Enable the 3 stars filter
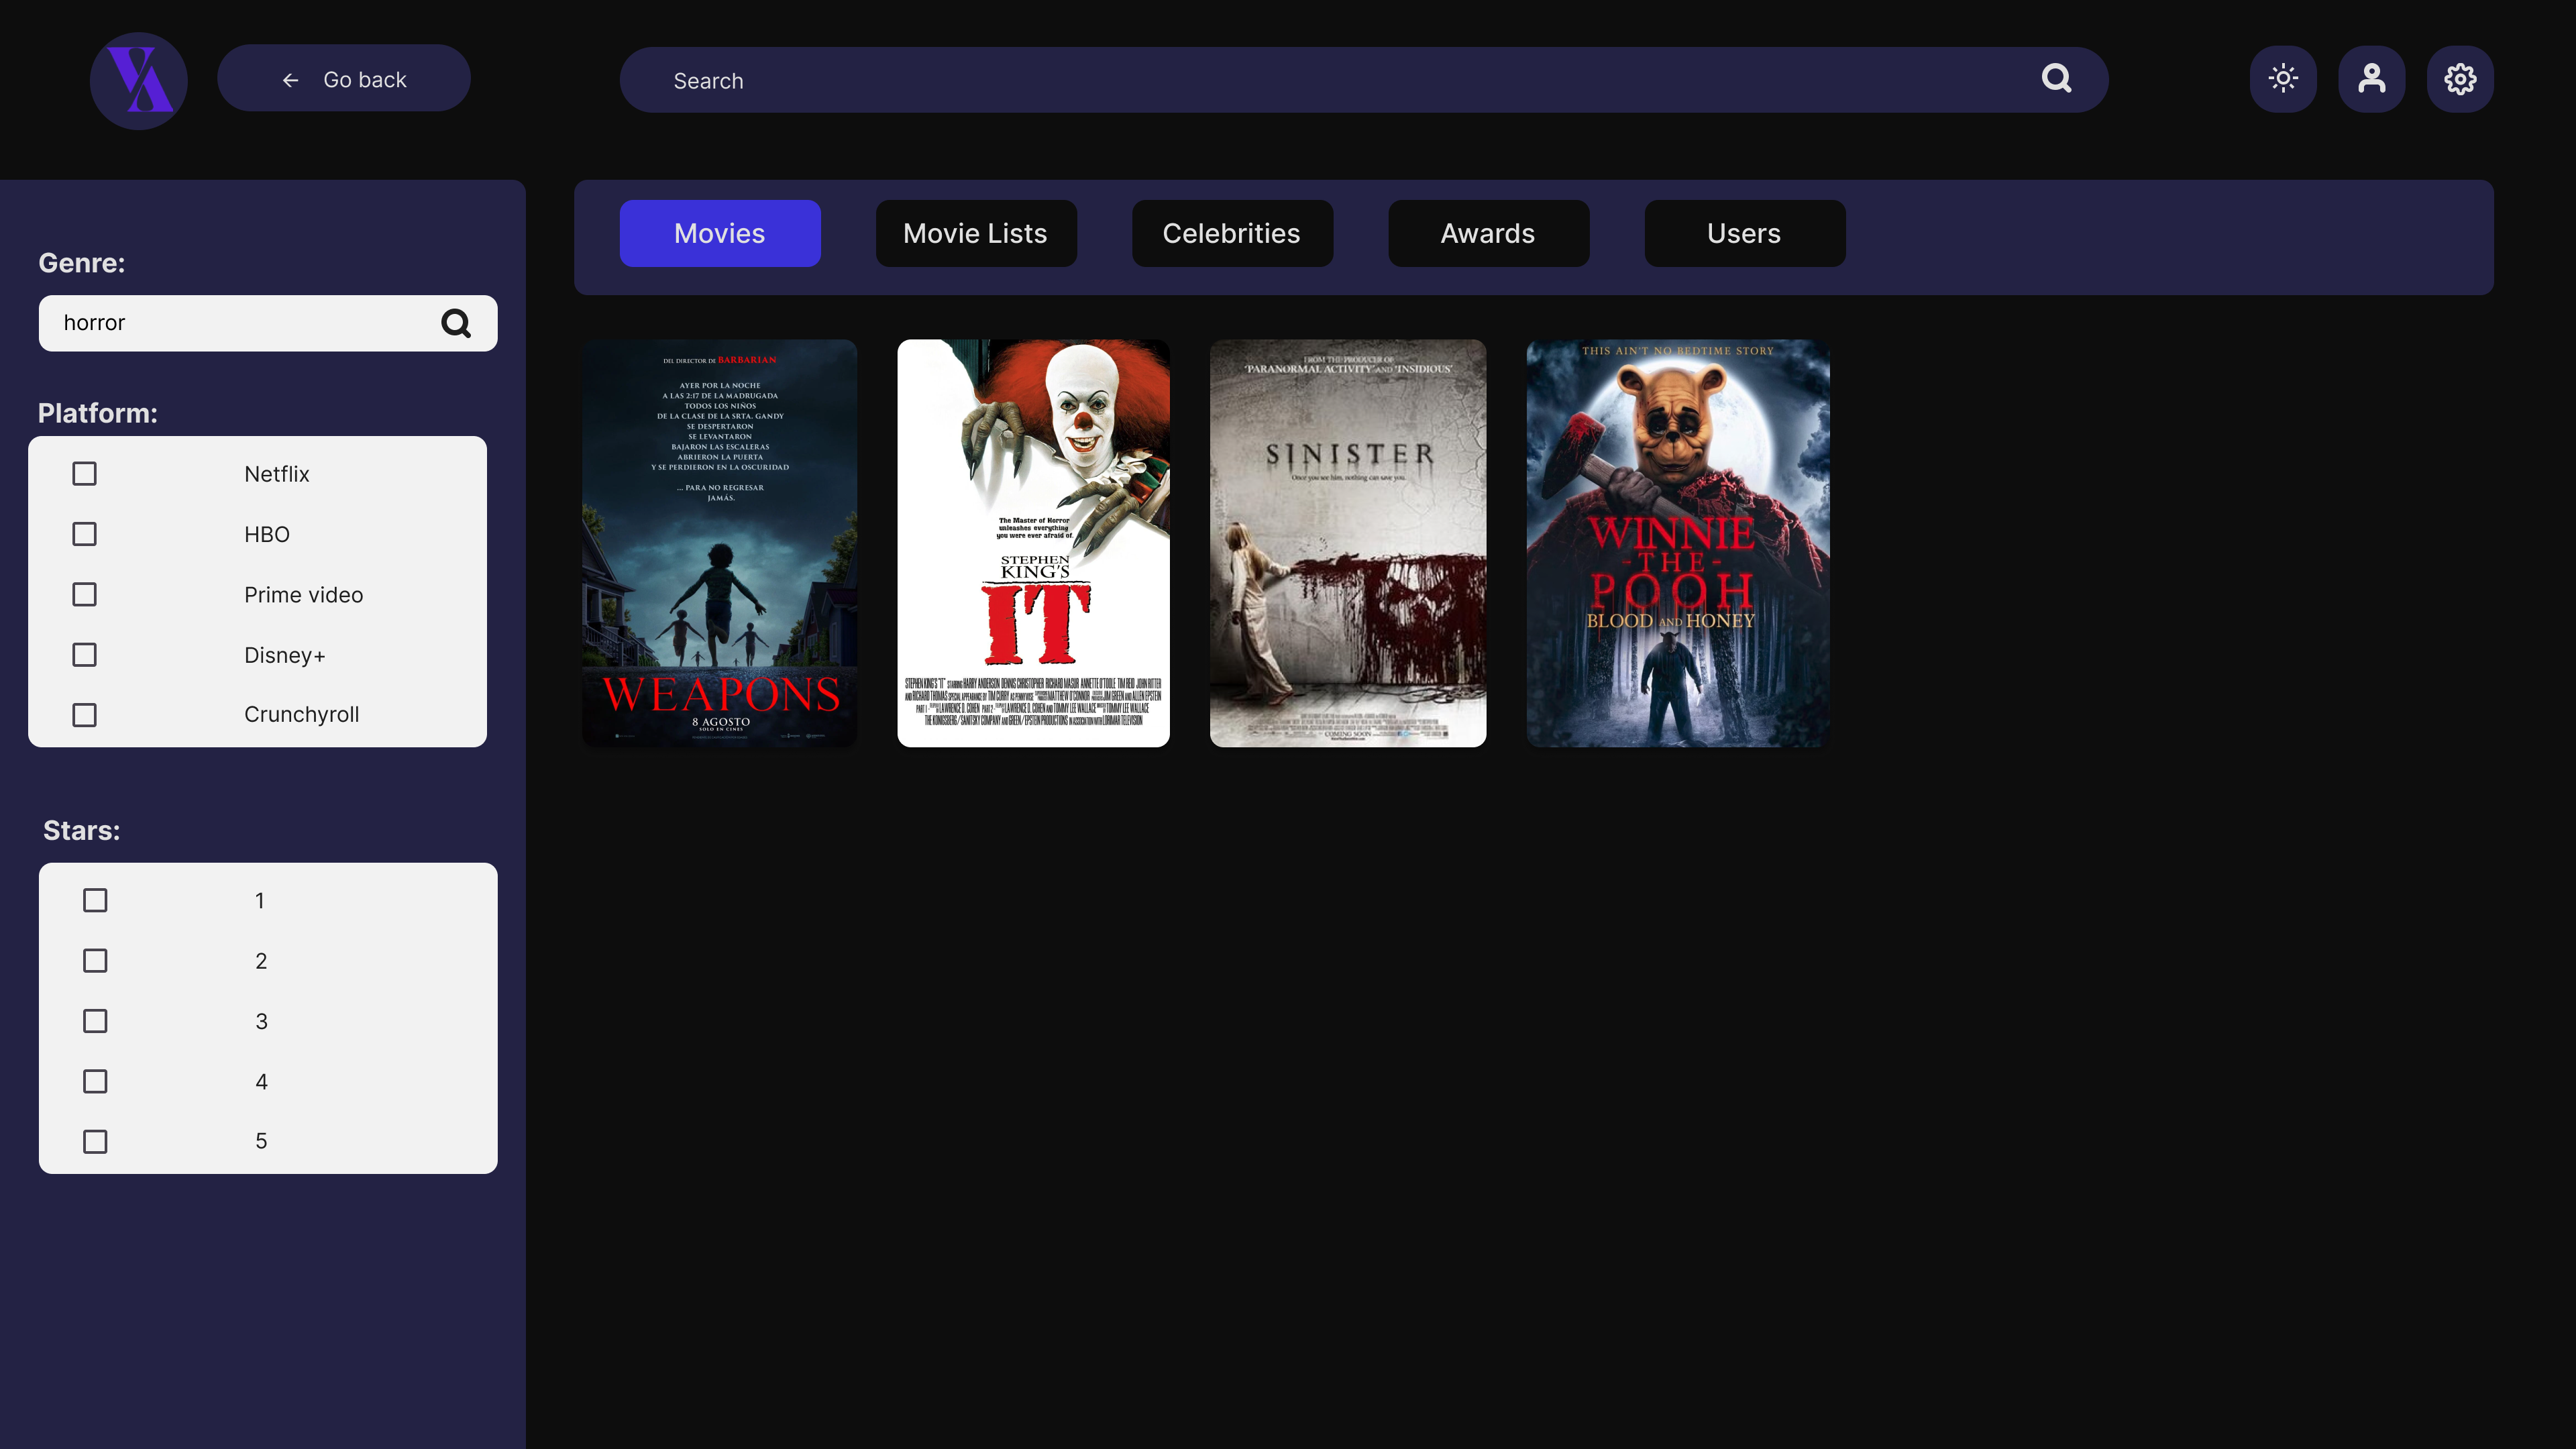Image resolution: width=2576 pixels, height=1449 pixels. pyautogui.click(x=95, y=1020)
